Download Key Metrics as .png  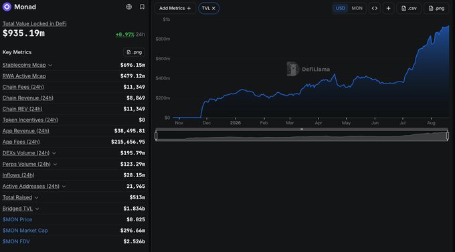[134, 52]
